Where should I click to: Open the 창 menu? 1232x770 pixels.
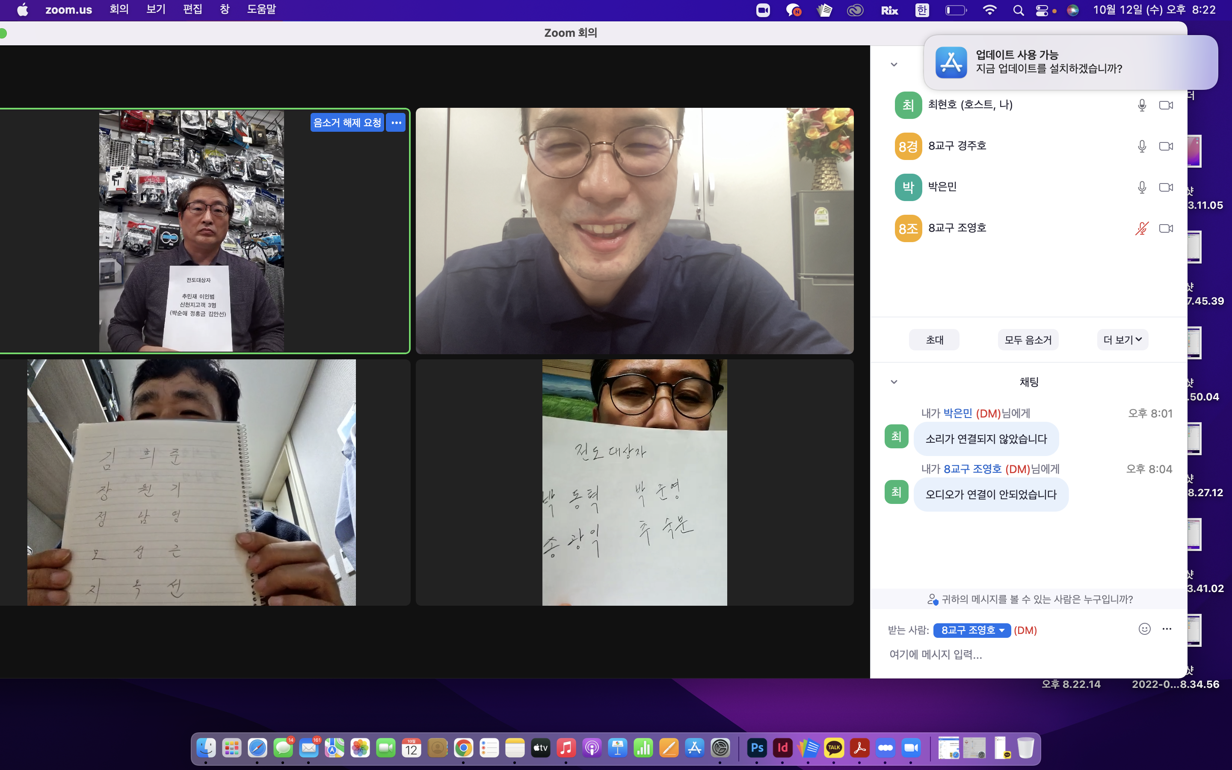click(225, 10)
